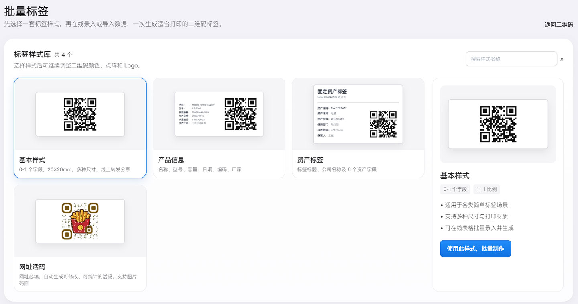
Task: Click the search magnifier icon
Action: [x=562, y=59]
